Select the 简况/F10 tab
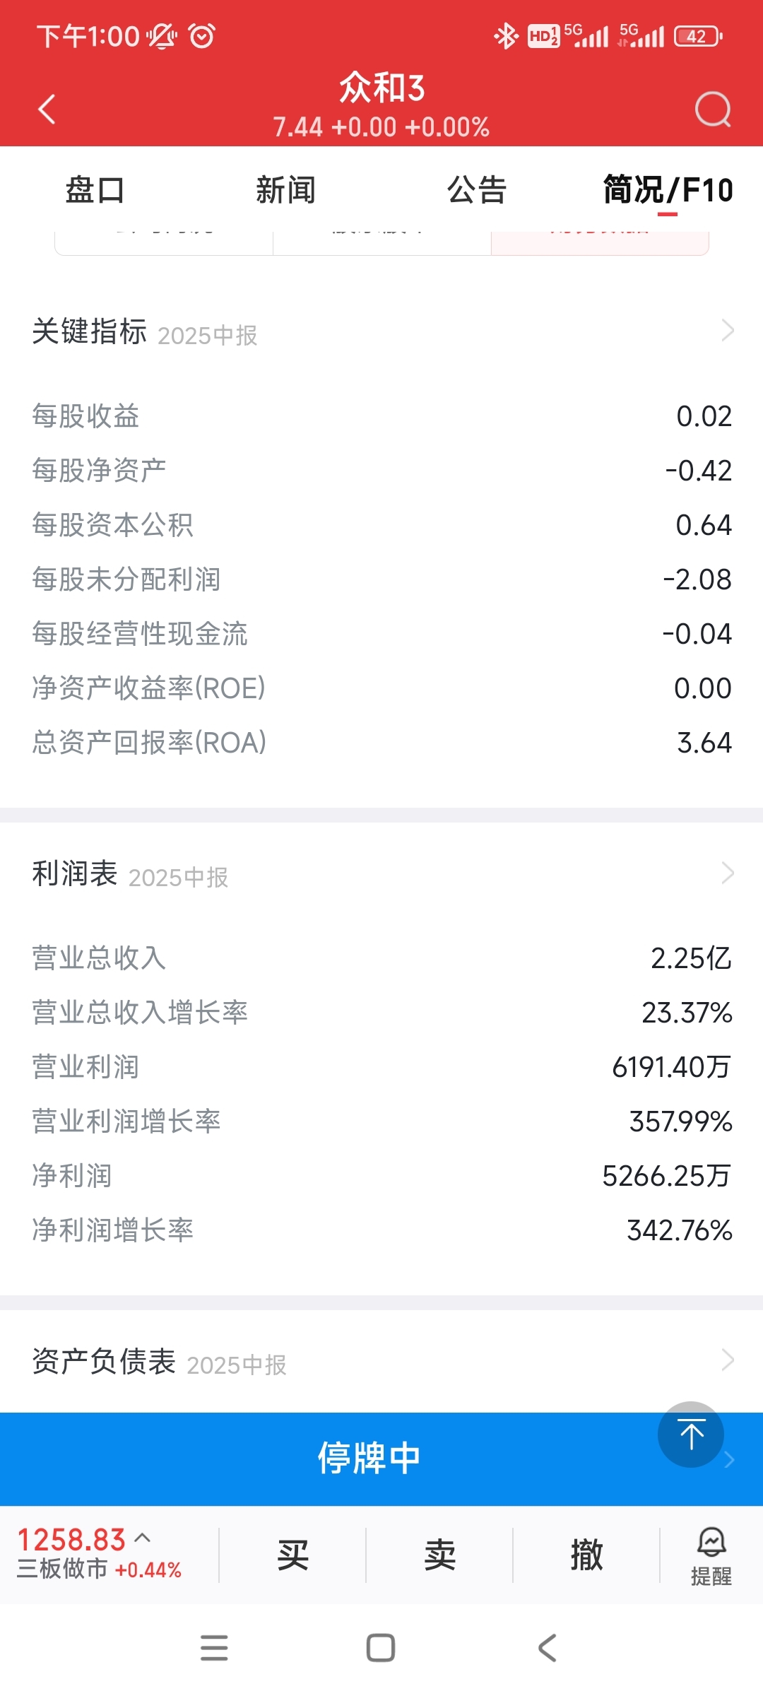Viewport: 763px width, 1696px height. [668, 190]
